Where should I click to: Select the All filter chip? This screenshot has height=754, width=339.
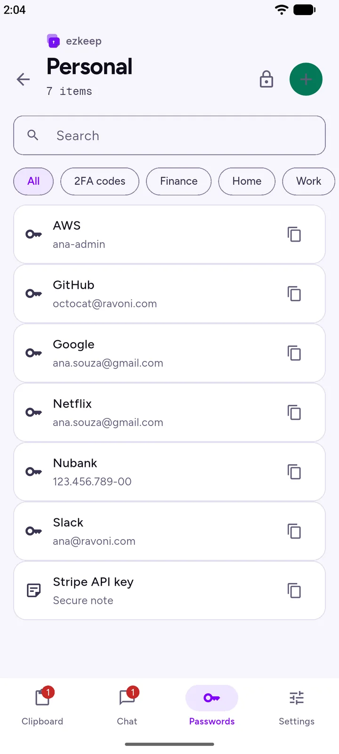(33, 181)
